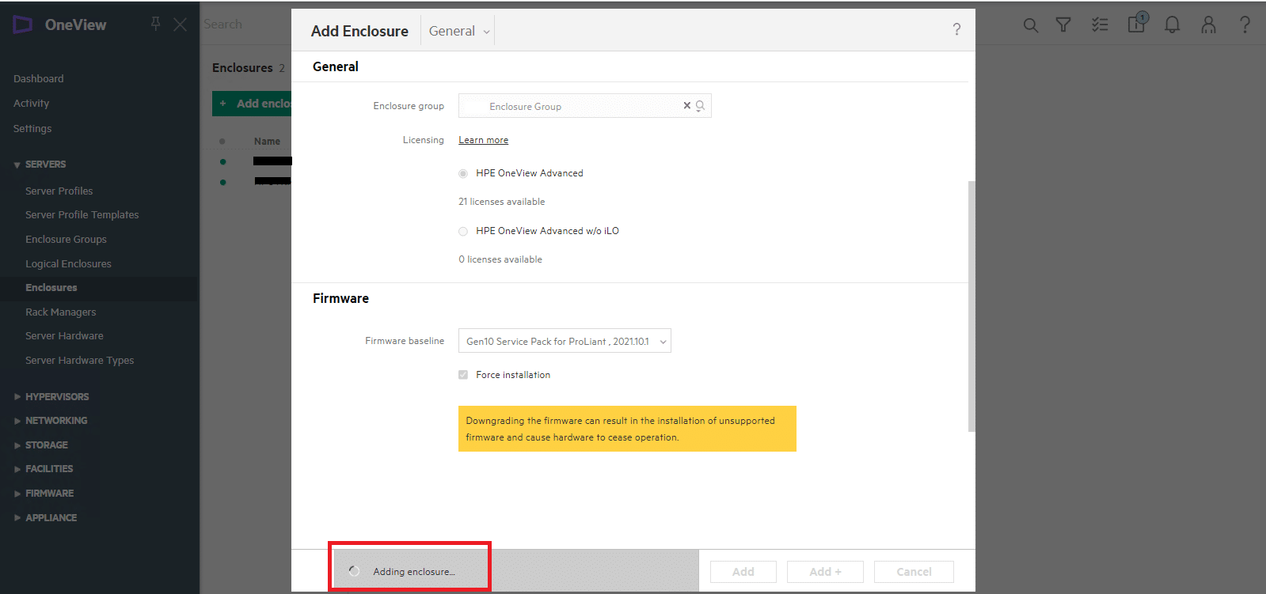The width and height of the screenshot is (1266, 594).
Task: Search enclosure groups with magnifier icon
Action: pyautogui.click(x=700, y=106)
